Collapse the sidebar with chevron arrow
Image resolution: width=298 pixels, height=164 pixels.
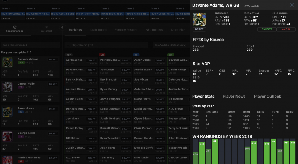click(62, 28)
